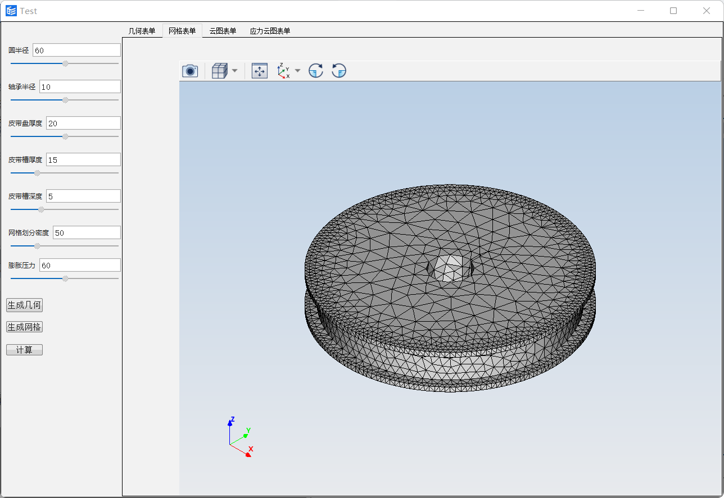Click the 皮带槽厚度 slider handle
This screenshot has height=498, width=724.
click(37, 173)
